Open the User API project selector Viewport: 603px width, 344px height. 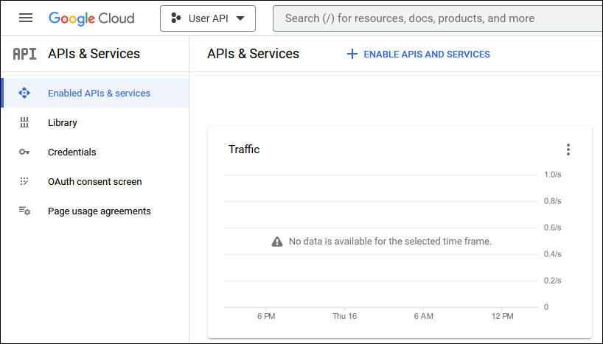tap(207, 18)
